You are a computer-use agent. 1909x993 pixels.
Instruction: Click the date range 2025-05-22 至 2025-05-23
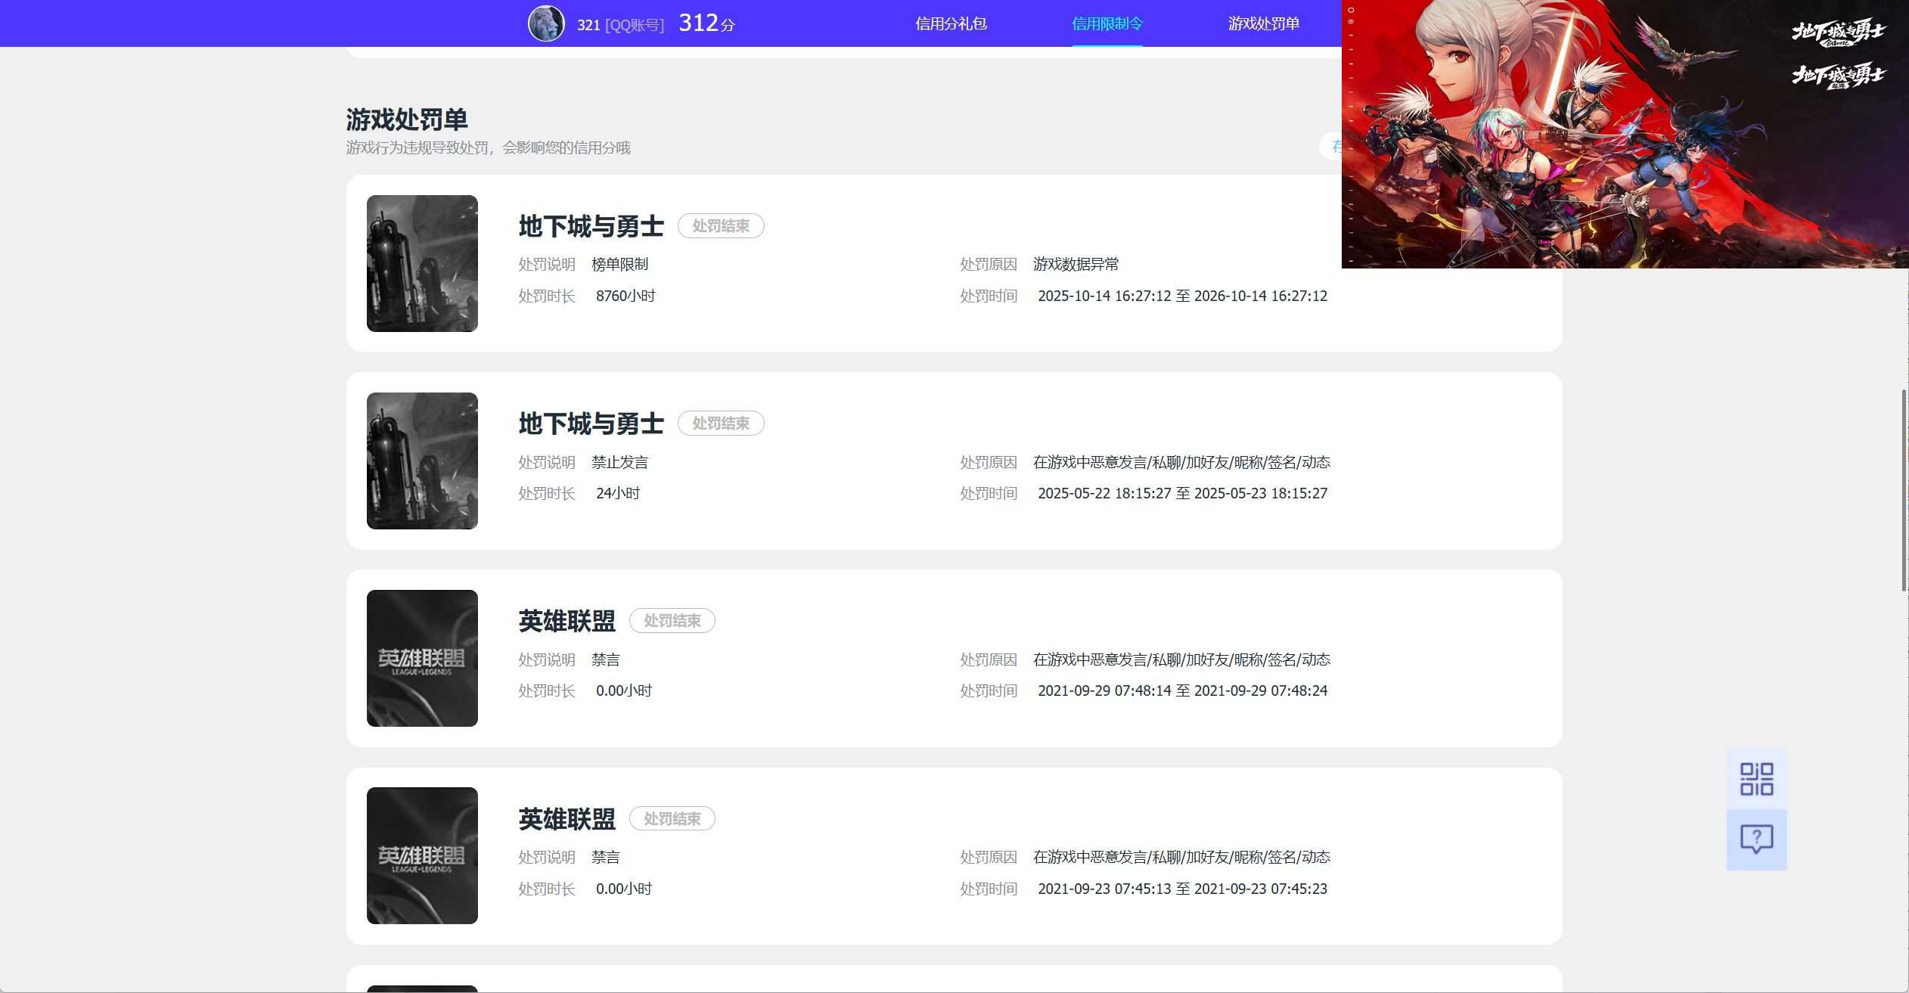pyautogui.click(x=1182, y=493)
